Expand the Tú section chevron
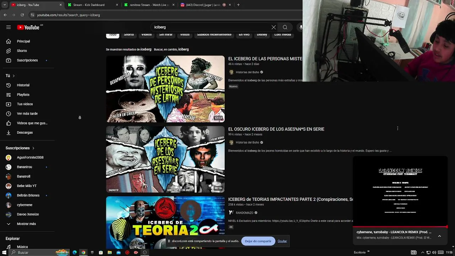Screen dimensions: 455x256 (x=14, y=76)
